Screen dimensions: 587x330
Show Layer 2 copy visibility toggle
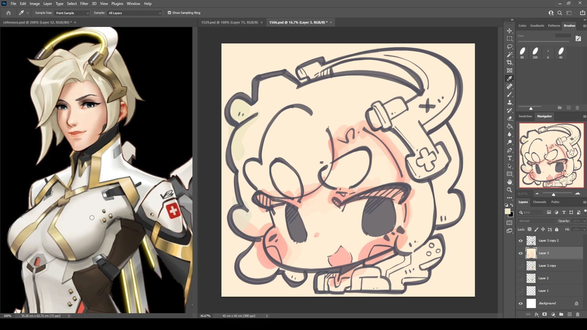tap(521, 266)
